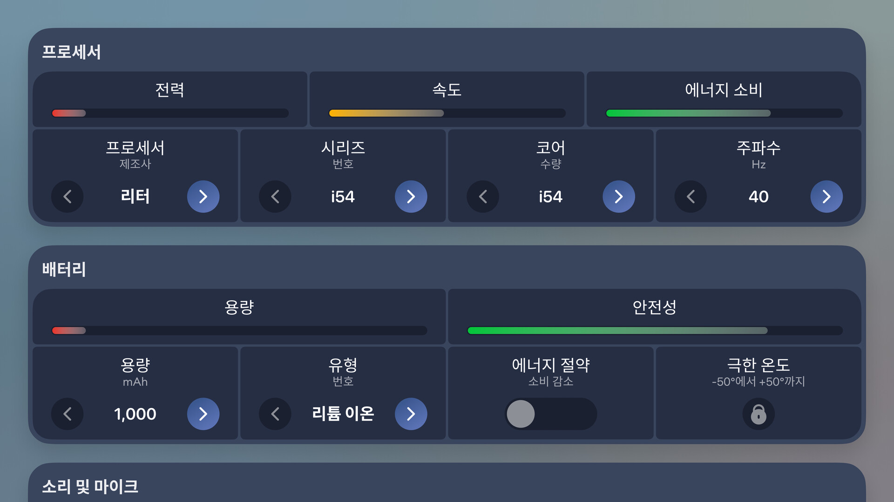Click the 속도 yellow progress bar

point(447,113)
